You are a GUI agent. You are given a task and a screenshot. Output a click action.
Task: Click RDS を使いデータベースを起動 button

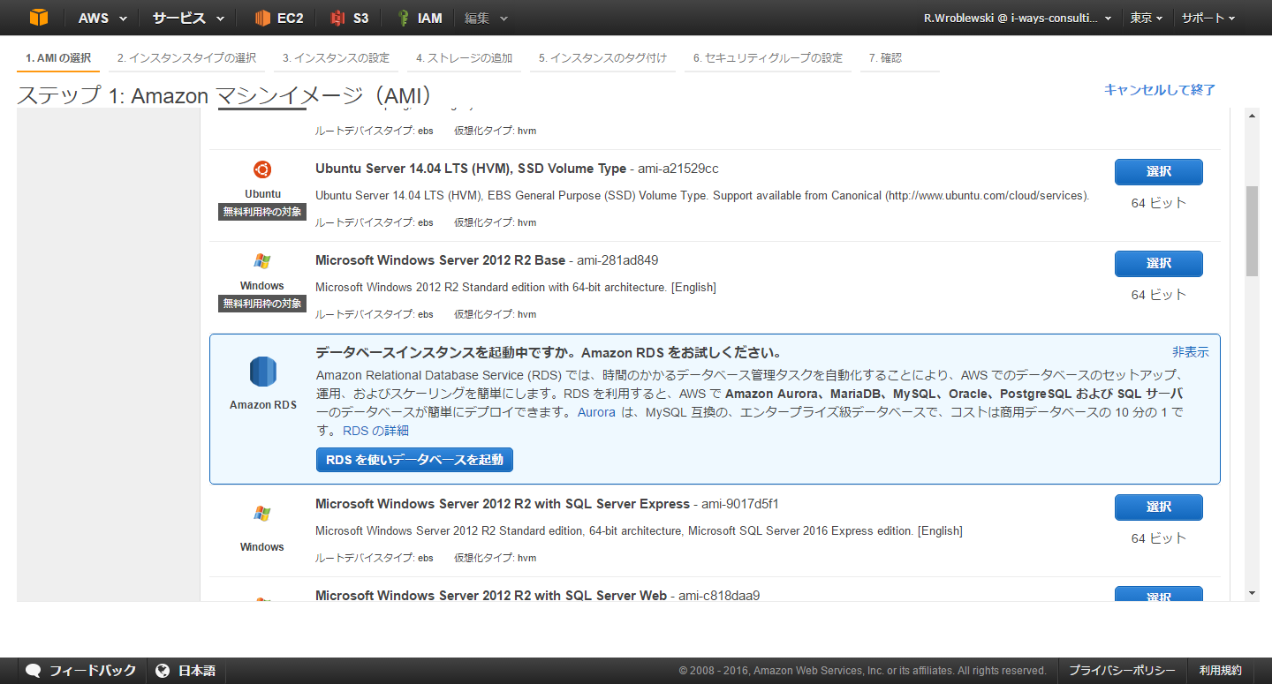coord(414,460)
